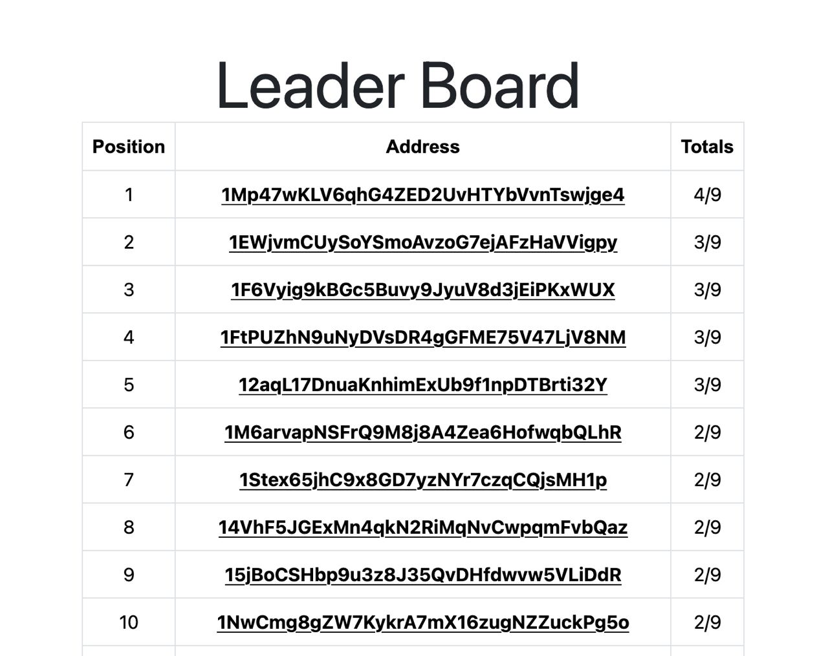The image size is (828, 656).
Task: Open address 1F6Vyig9kBGc5Buvy9 link
Action: (422, 290)
